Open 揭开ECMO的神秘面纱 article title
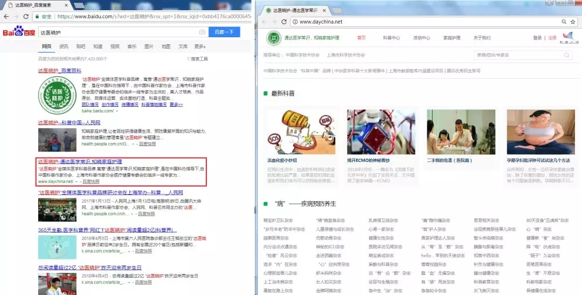Viewport: 582px width, 295px height. [x=368, y=161]
